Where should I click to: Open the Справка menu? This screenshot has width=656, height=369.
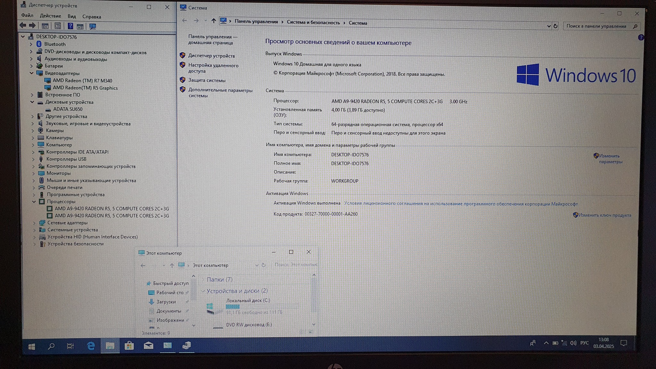92,17
